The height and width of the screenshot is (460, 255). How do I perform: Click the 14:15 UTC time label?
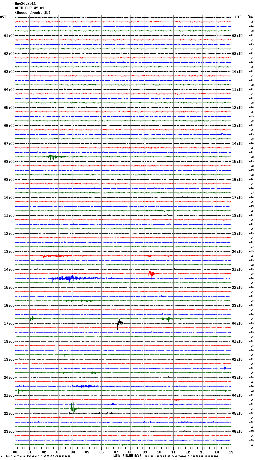[237, 144]
